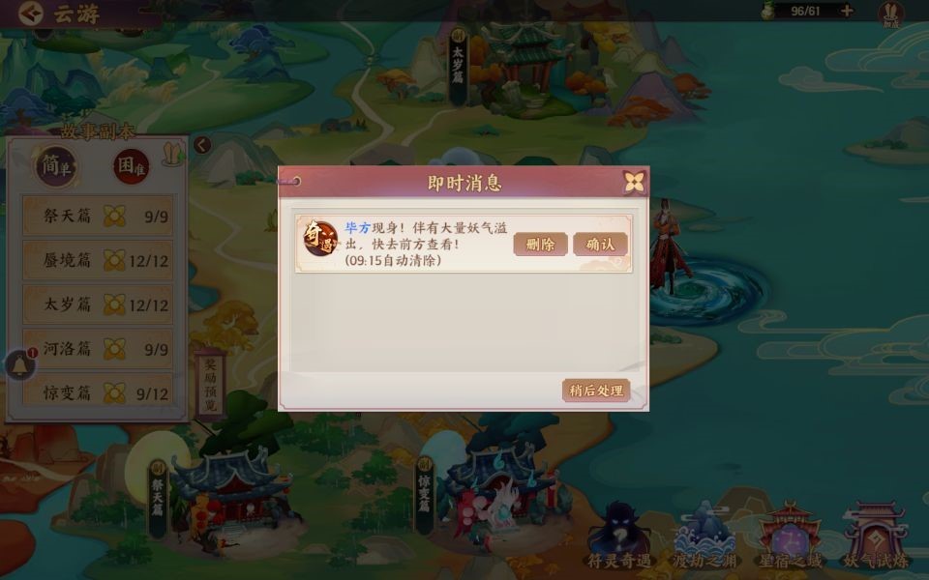This screenshot has width=929, height=580.
Task: Click the 确认 button
Action: [600, 244]
